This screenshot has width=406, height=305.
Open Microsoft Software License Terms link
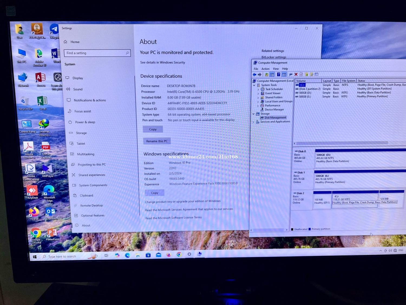tap(173, 218)
